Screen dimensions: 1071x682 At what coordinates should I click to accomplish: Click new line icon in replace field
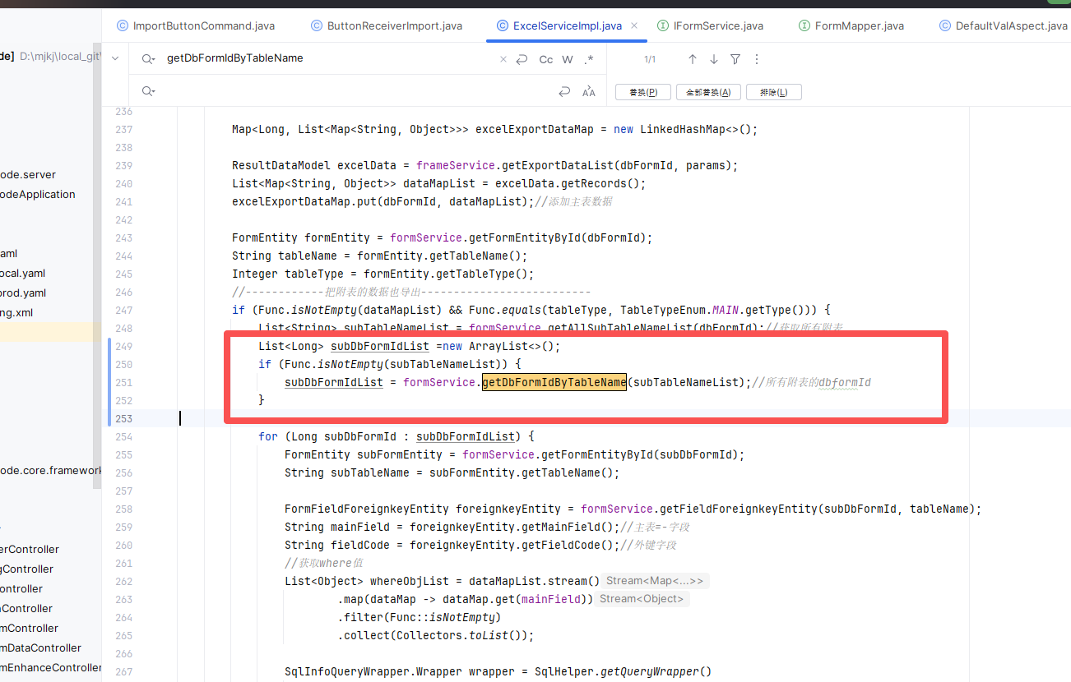[564, 92]
